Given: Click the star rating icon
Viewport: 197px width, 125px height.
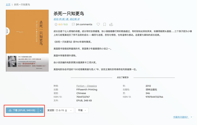Looking at the screenshot, I should [x=56, y=25].
